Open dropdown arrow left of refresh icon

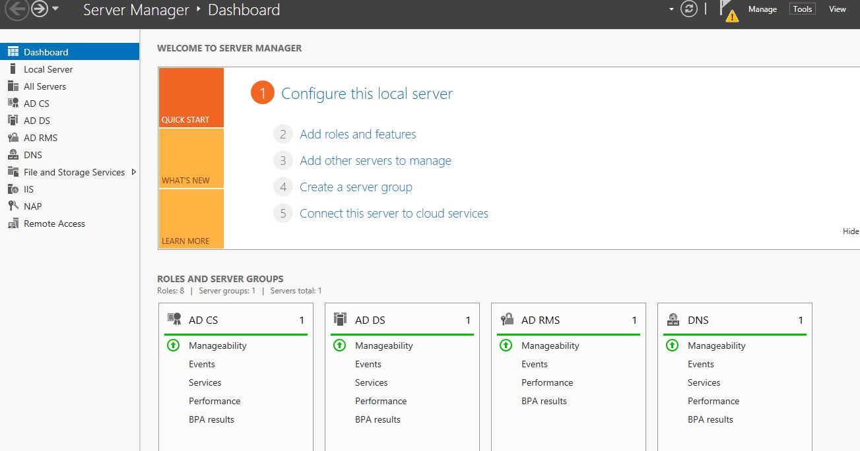pyautogui.click(x=672, y=9)
